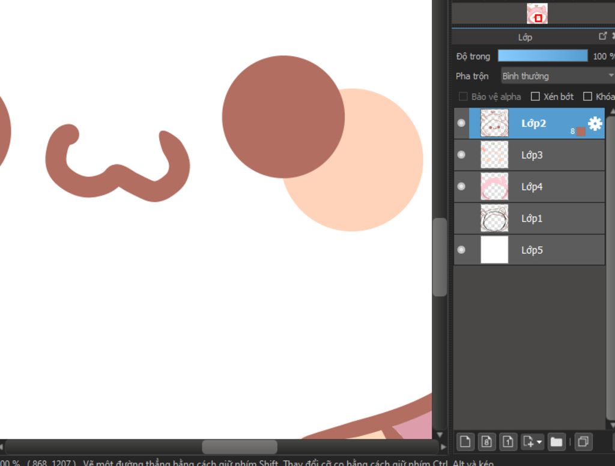The width and height of the screenshot is (615, 466).
Task: Click the Lớp4 layer thumbnail
Action: (x=494, y=187)
